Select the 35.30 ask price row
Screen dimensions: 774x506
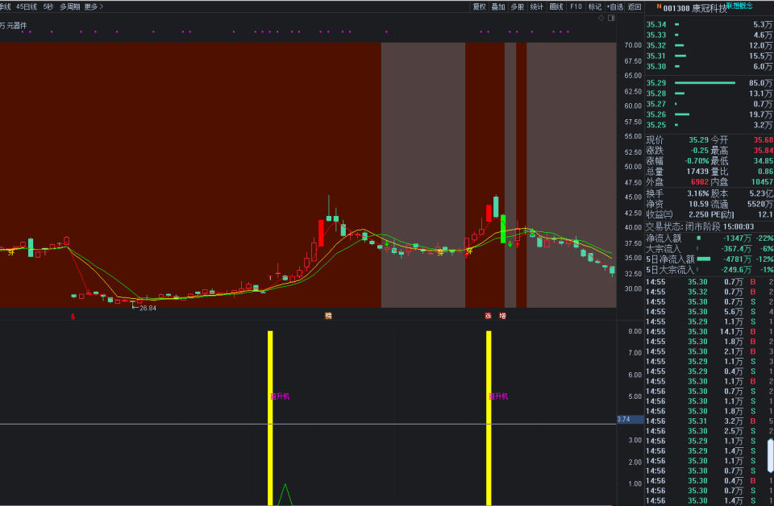pos(709,66)
